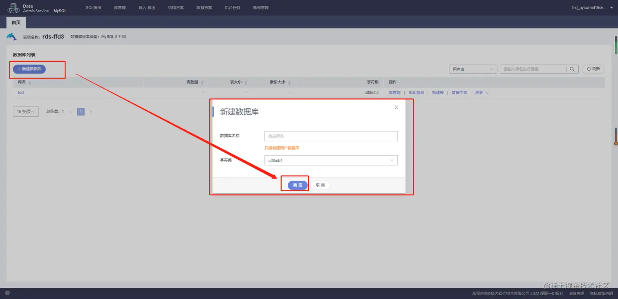Open the 结构方案 menu
This screenshot has height=299, width=618.
click(x=176, y=8)
